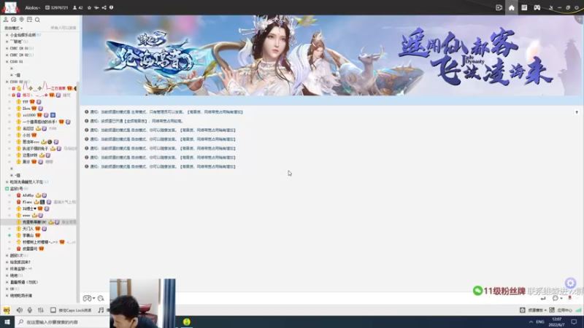
Task: Select the 绝地吃鸡卡座 channel
Action: (x=21, y=296)
